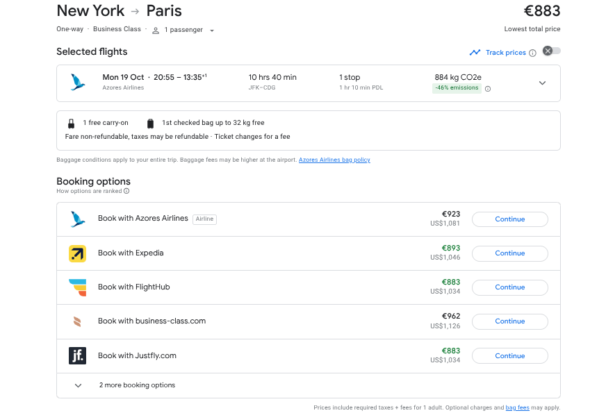Click the FlightHub logo icon
Screen dimensions: 606x413
[x=77, y=287]
